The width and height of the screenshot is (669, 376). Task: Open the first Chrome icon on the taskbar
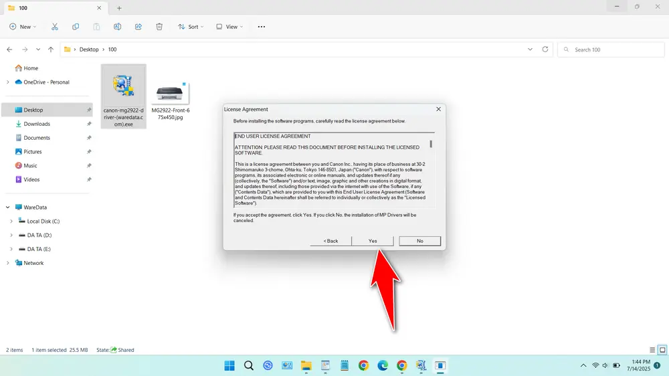coord(363,365)
